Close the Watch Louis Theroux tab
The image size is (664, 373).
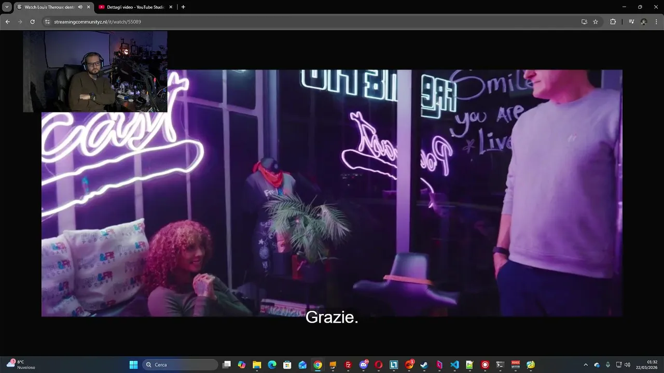88,7
